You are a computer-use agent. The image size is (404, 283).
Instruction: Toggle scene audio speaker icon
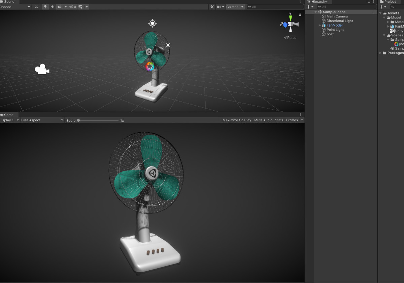point(52,7)
